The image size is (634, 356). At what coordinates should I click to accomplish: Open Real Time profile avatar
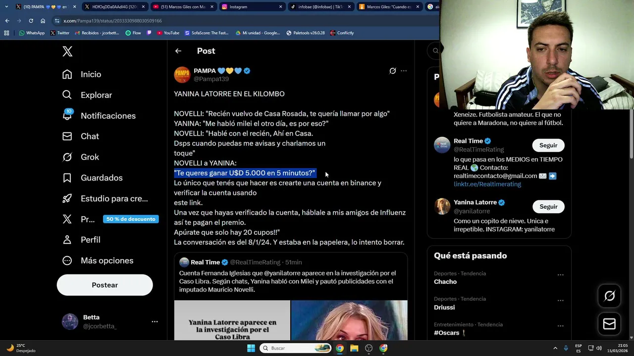tap(442, 145)
